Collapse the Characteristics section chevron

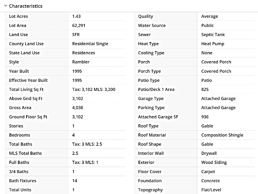(5, 6)
